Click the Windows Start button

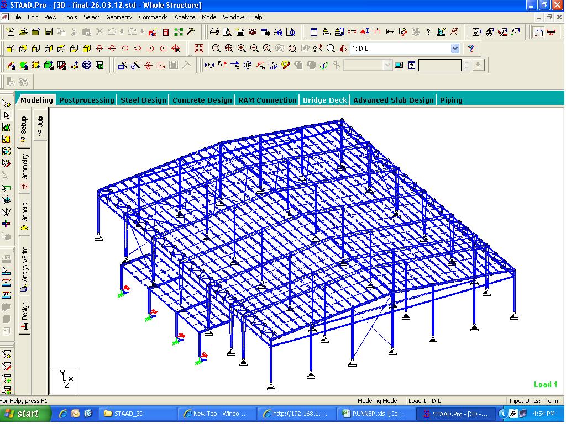tap(22, 414)
